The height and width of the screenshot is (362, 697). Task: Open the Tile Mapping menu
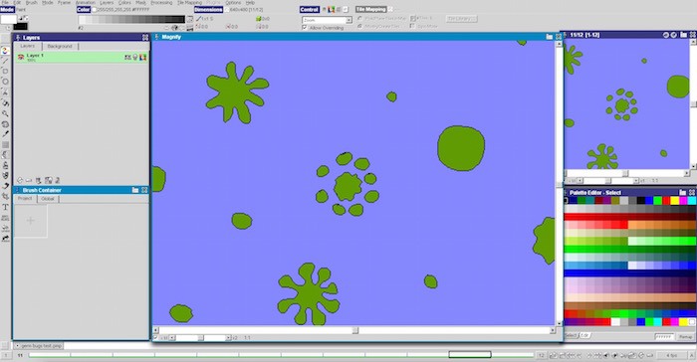pos(189,3)
